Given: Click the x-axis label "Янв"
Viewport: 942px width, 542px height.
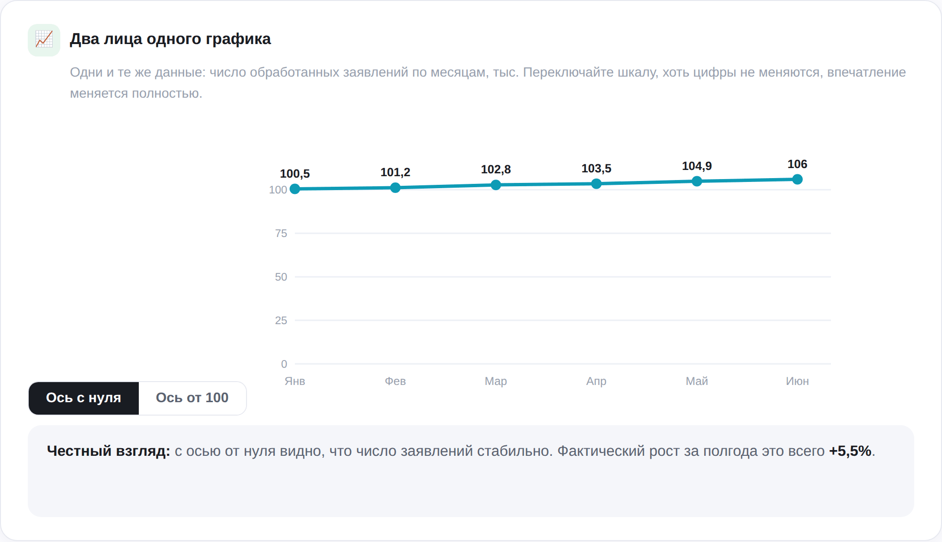Looking at the screenshot, I should pos(295,381).
